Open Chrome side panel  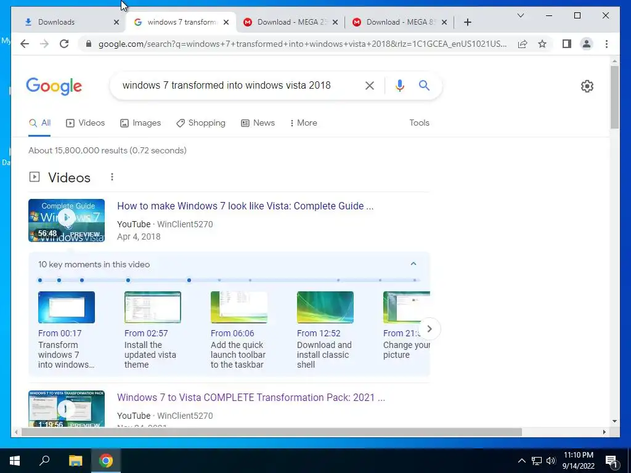(x=567, y=44)
